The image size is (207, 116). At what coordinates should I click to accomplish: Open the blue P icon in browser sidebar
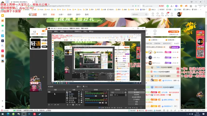(3, 36)
